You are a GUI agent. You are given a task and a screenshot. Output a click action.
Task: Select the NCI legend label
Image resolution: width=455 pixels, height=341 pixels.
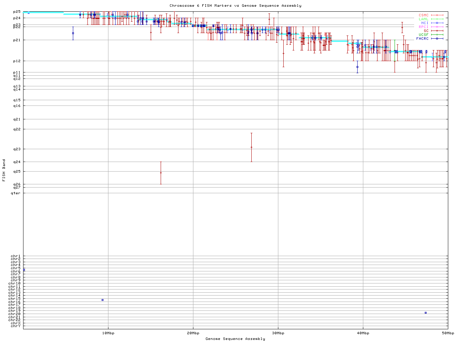click(x=425, y=23)
